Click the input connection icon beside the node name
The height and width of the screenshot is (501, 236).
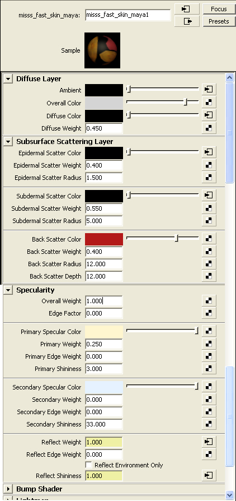tap(187, 9)
